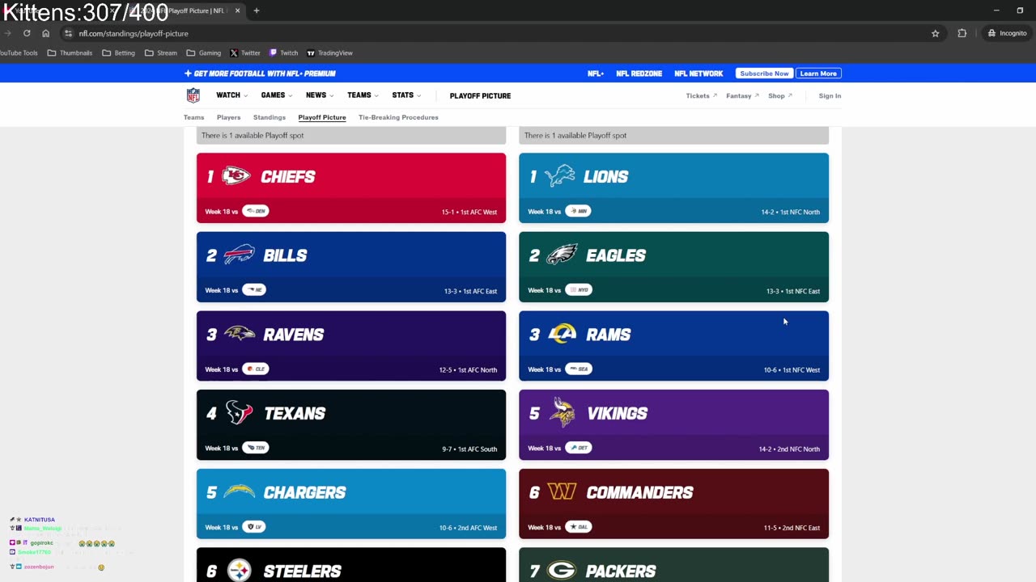Click the PLAYOFF PICTURE header link

click(x=480, y=95)
